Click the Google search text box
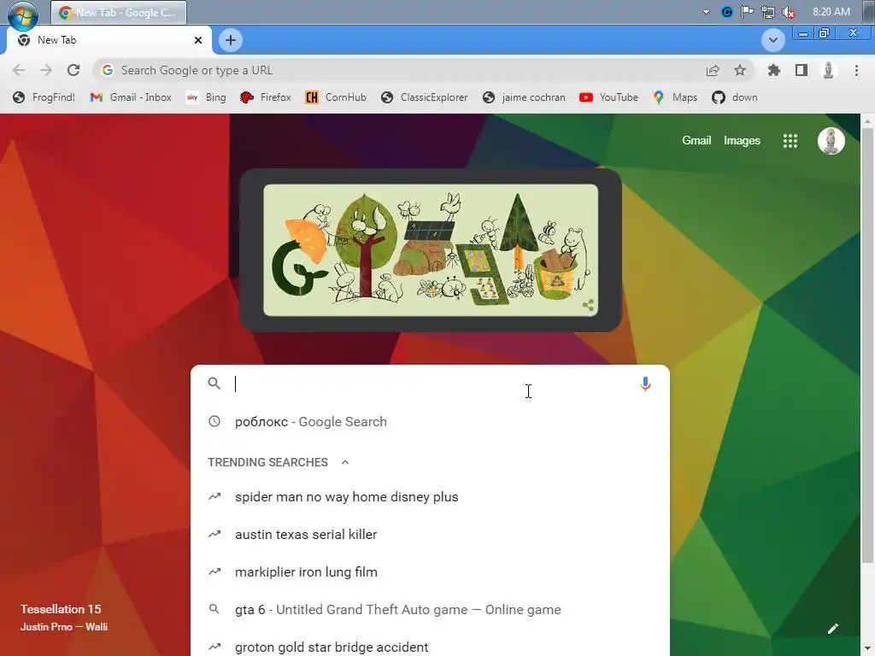Screen dimensions: 875x656 [430, 384]
